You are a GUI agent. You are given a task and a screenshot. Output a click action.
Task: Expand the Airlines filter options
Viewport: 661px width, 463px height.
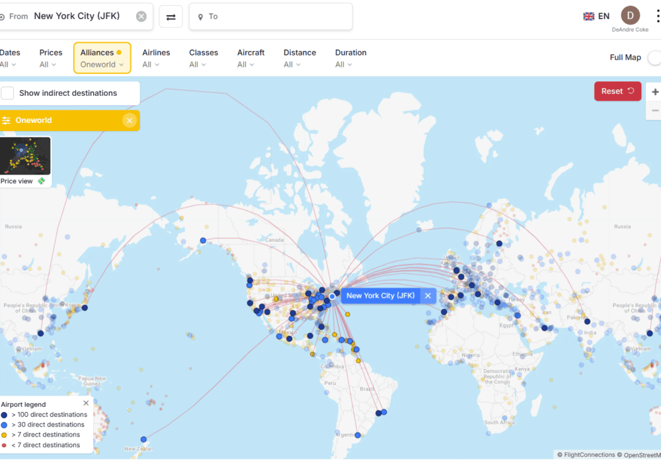pos(157,58)
